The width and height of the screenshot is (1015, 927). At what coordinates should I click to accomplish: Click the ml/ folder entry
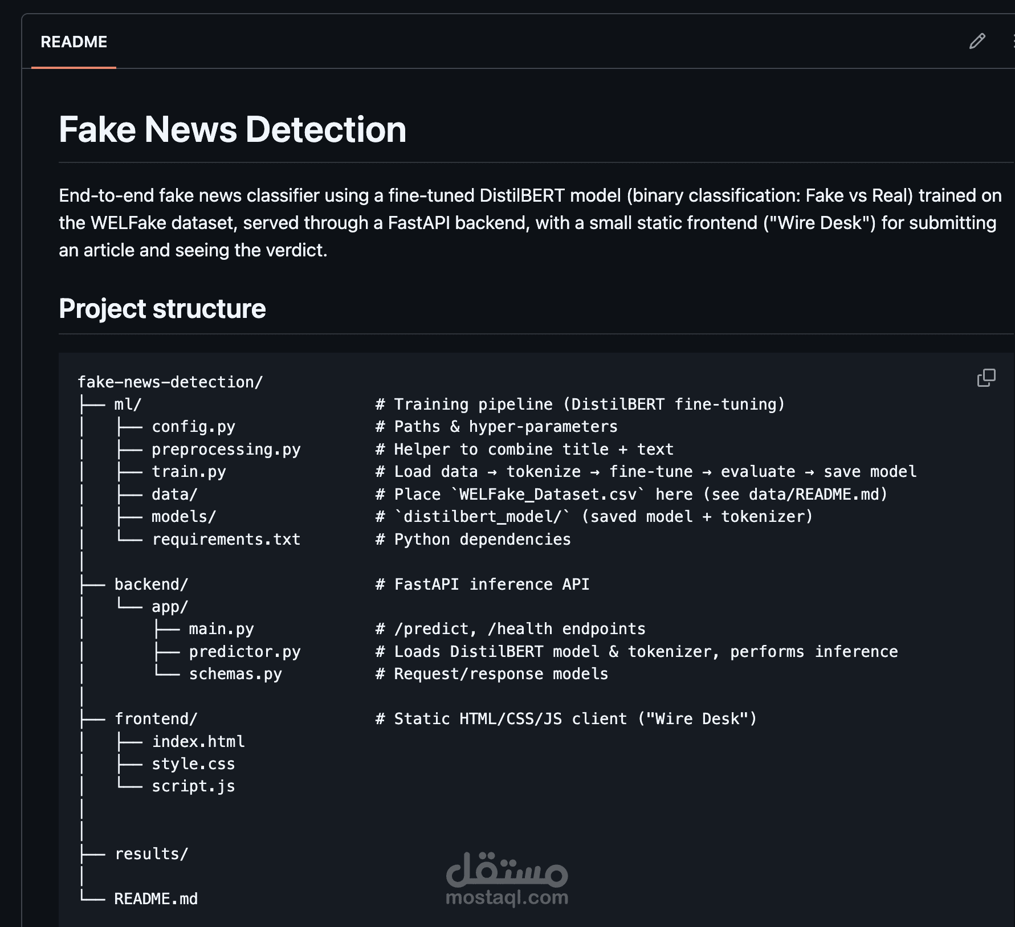(x=128, y=405)
